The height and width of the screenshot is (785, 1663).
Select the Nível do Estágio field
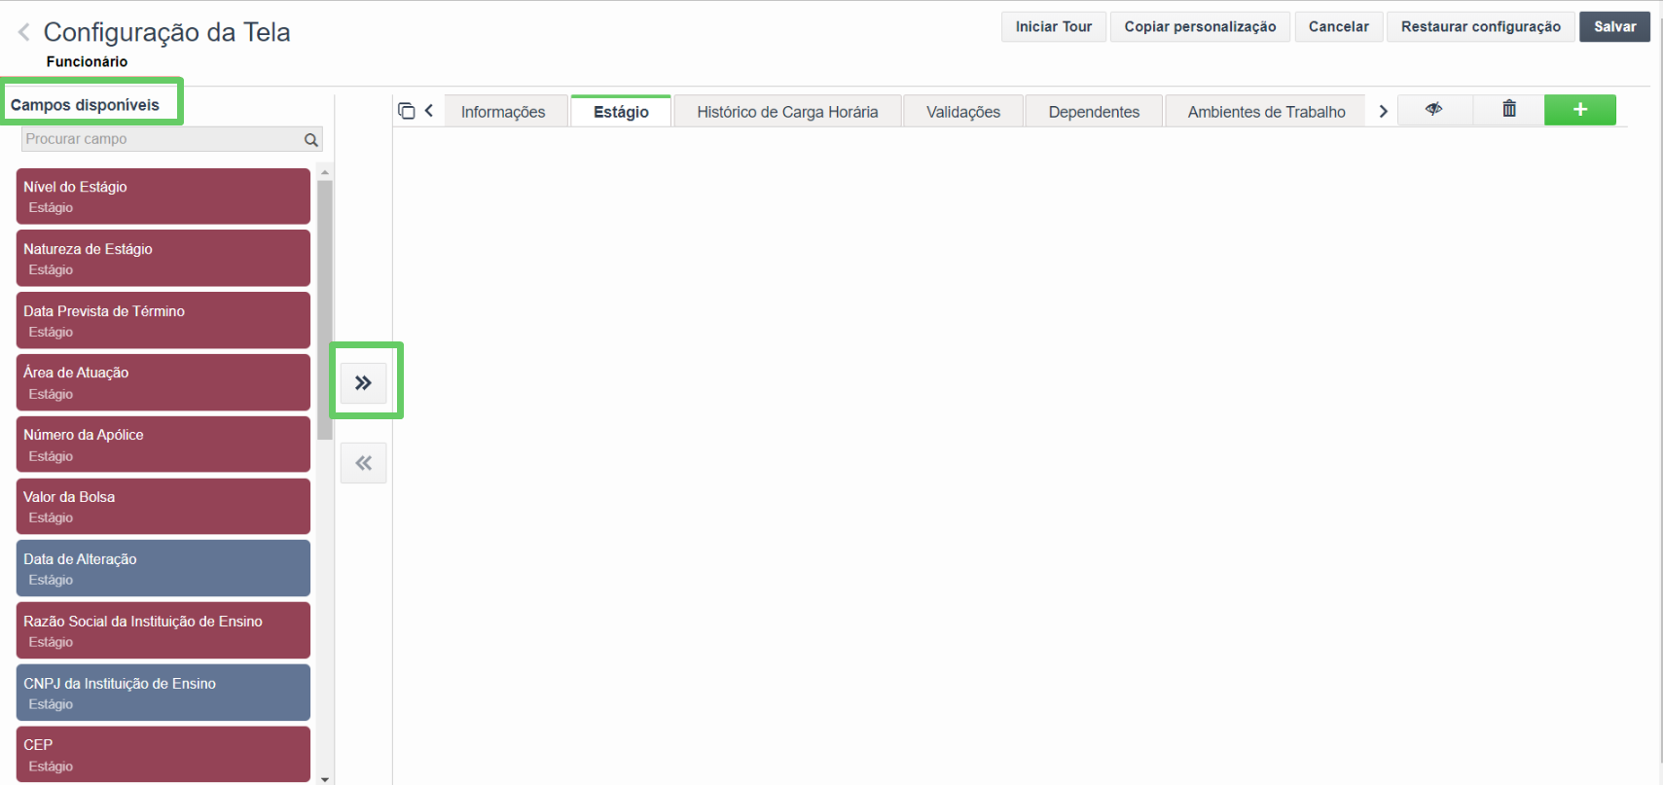pyautogui.click(x=163, y=196)
